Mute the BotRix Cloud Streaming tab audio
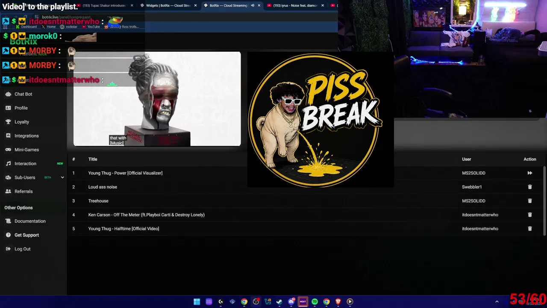Screen dimensions: 547x308 [x=253, y=6]
